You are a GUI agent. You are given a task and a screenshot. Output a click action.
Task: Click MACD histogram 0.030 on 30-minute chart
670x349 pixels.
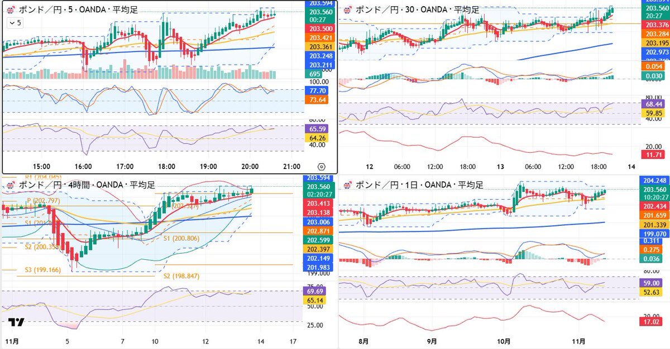coord(653,76)
